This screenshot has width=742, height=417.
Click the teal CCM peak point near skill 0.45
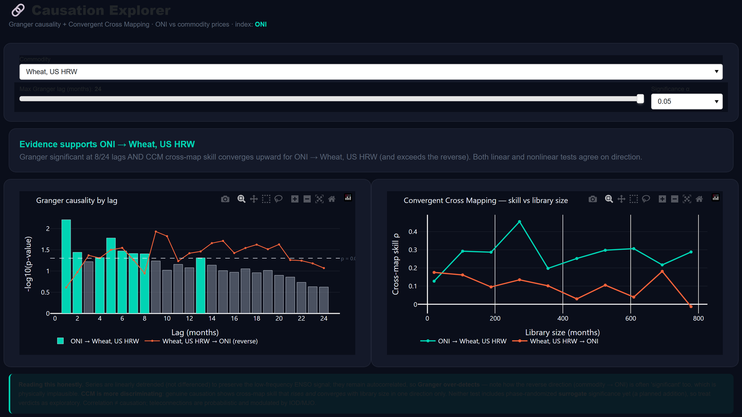point(519,222)
